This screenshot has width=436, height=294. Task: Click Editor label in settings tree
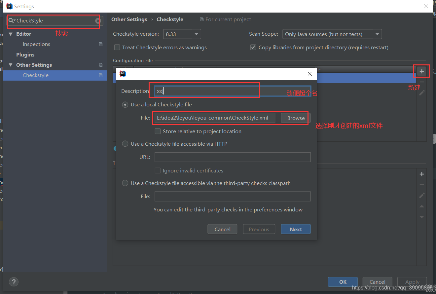pos(23,34)
